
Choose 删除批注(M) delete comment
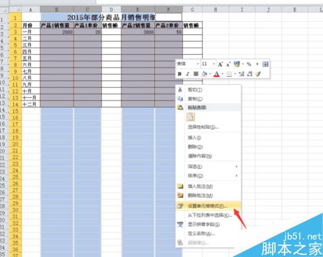(208, 195)
